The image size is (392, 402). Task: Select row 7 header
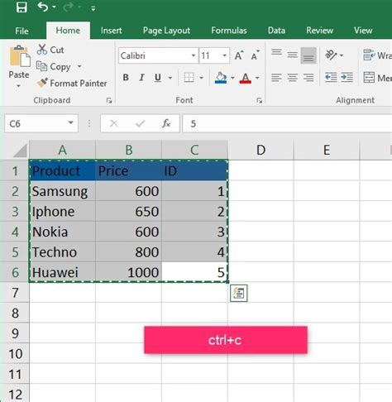click(x=15, y=293)
